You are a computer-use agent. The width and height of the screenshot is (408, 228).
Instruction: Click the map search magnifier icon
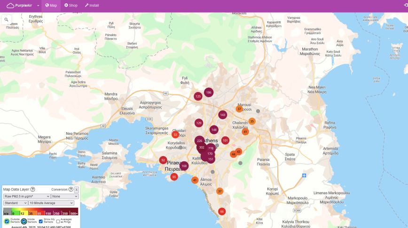[x=7, y=20]
